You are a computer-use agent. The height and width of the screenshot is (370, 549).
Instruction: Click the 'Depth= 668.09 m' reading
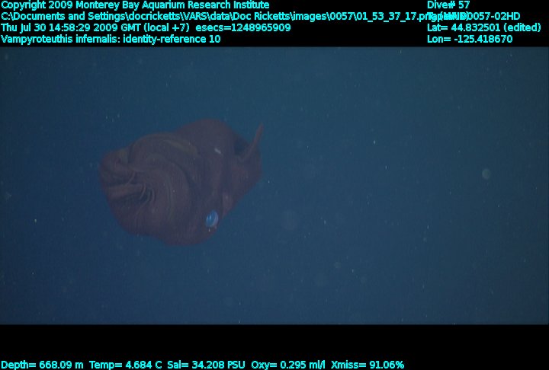click(x=43, y=365)
